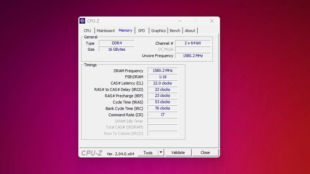Click the CAS# Latency value field
The height and width of the screenshot is (174, 310).
coord(162,83)
